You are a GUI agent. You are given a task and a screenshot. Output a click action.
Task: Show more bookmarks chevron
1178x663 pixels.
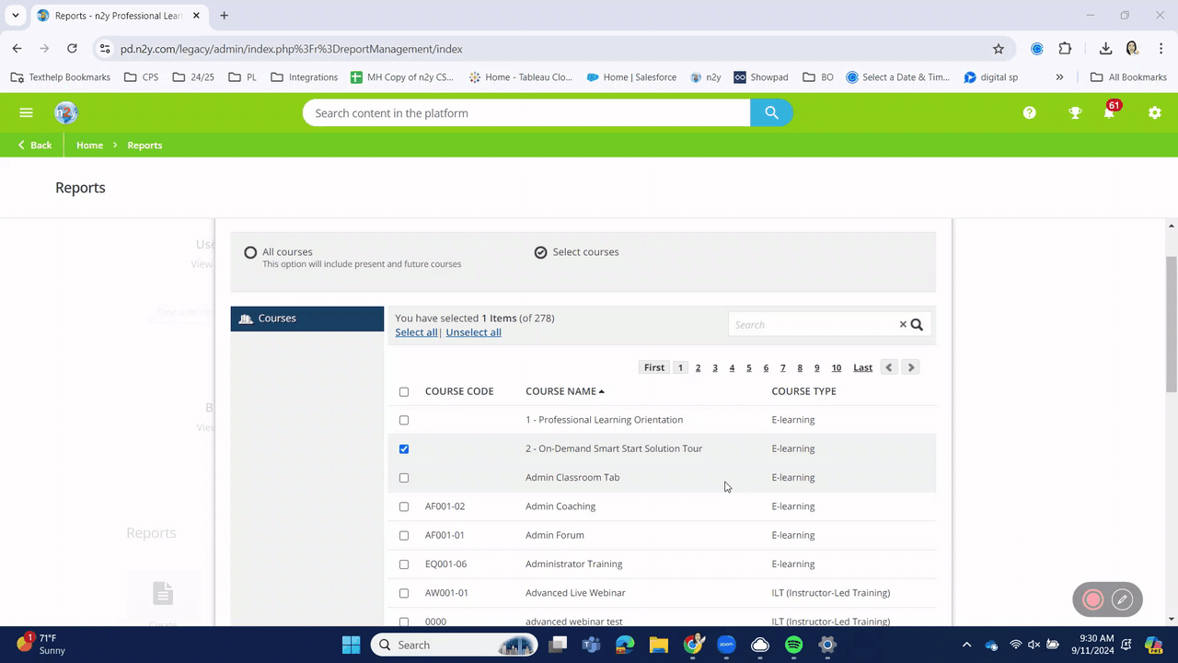(x=1059, y=77)
